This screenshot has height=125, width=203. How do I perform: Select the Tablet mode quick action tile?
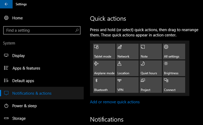[104, 51]
